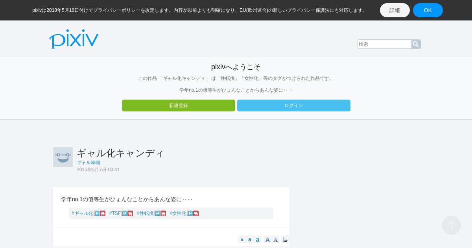Click the work description in the white panel

[127, 199]
